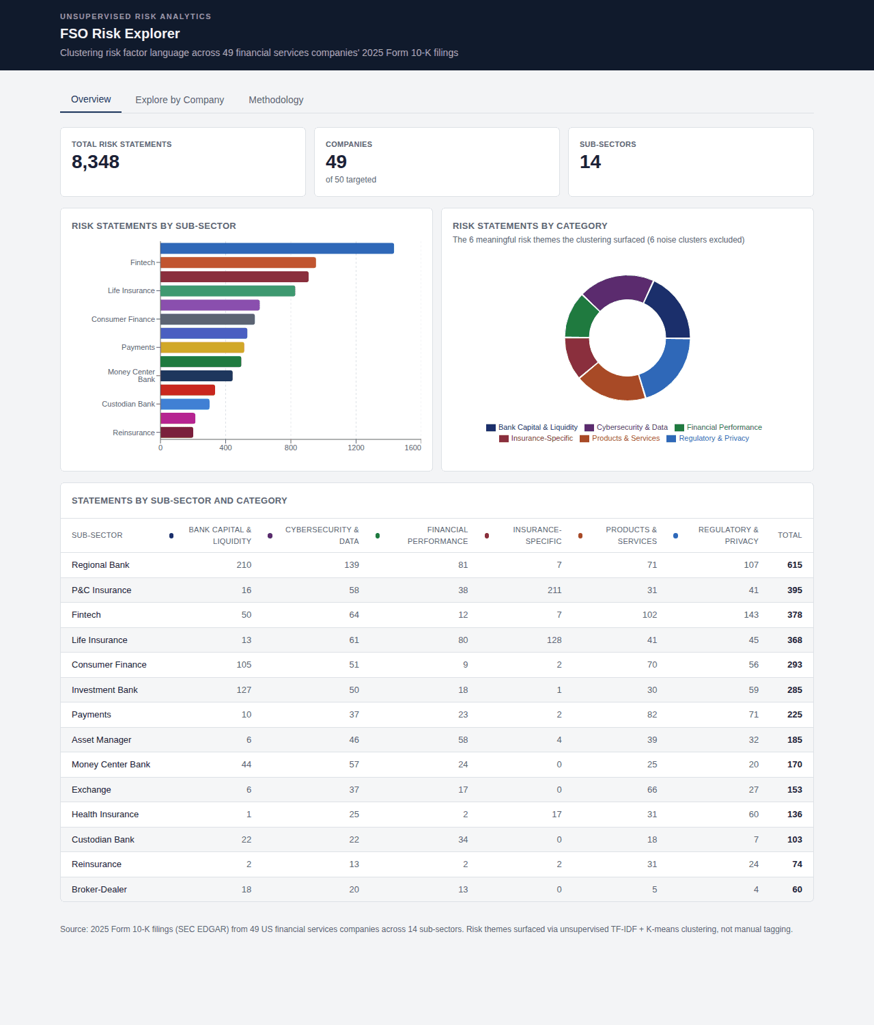The width and height of the screenshot is (874, 1025).
Task: Click the green dot beside Financial Performance header
Action: [378, 536]
